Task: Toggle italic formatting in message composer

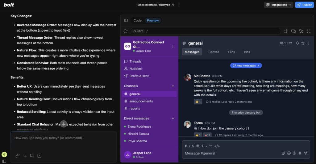Action: coord(190,146)
